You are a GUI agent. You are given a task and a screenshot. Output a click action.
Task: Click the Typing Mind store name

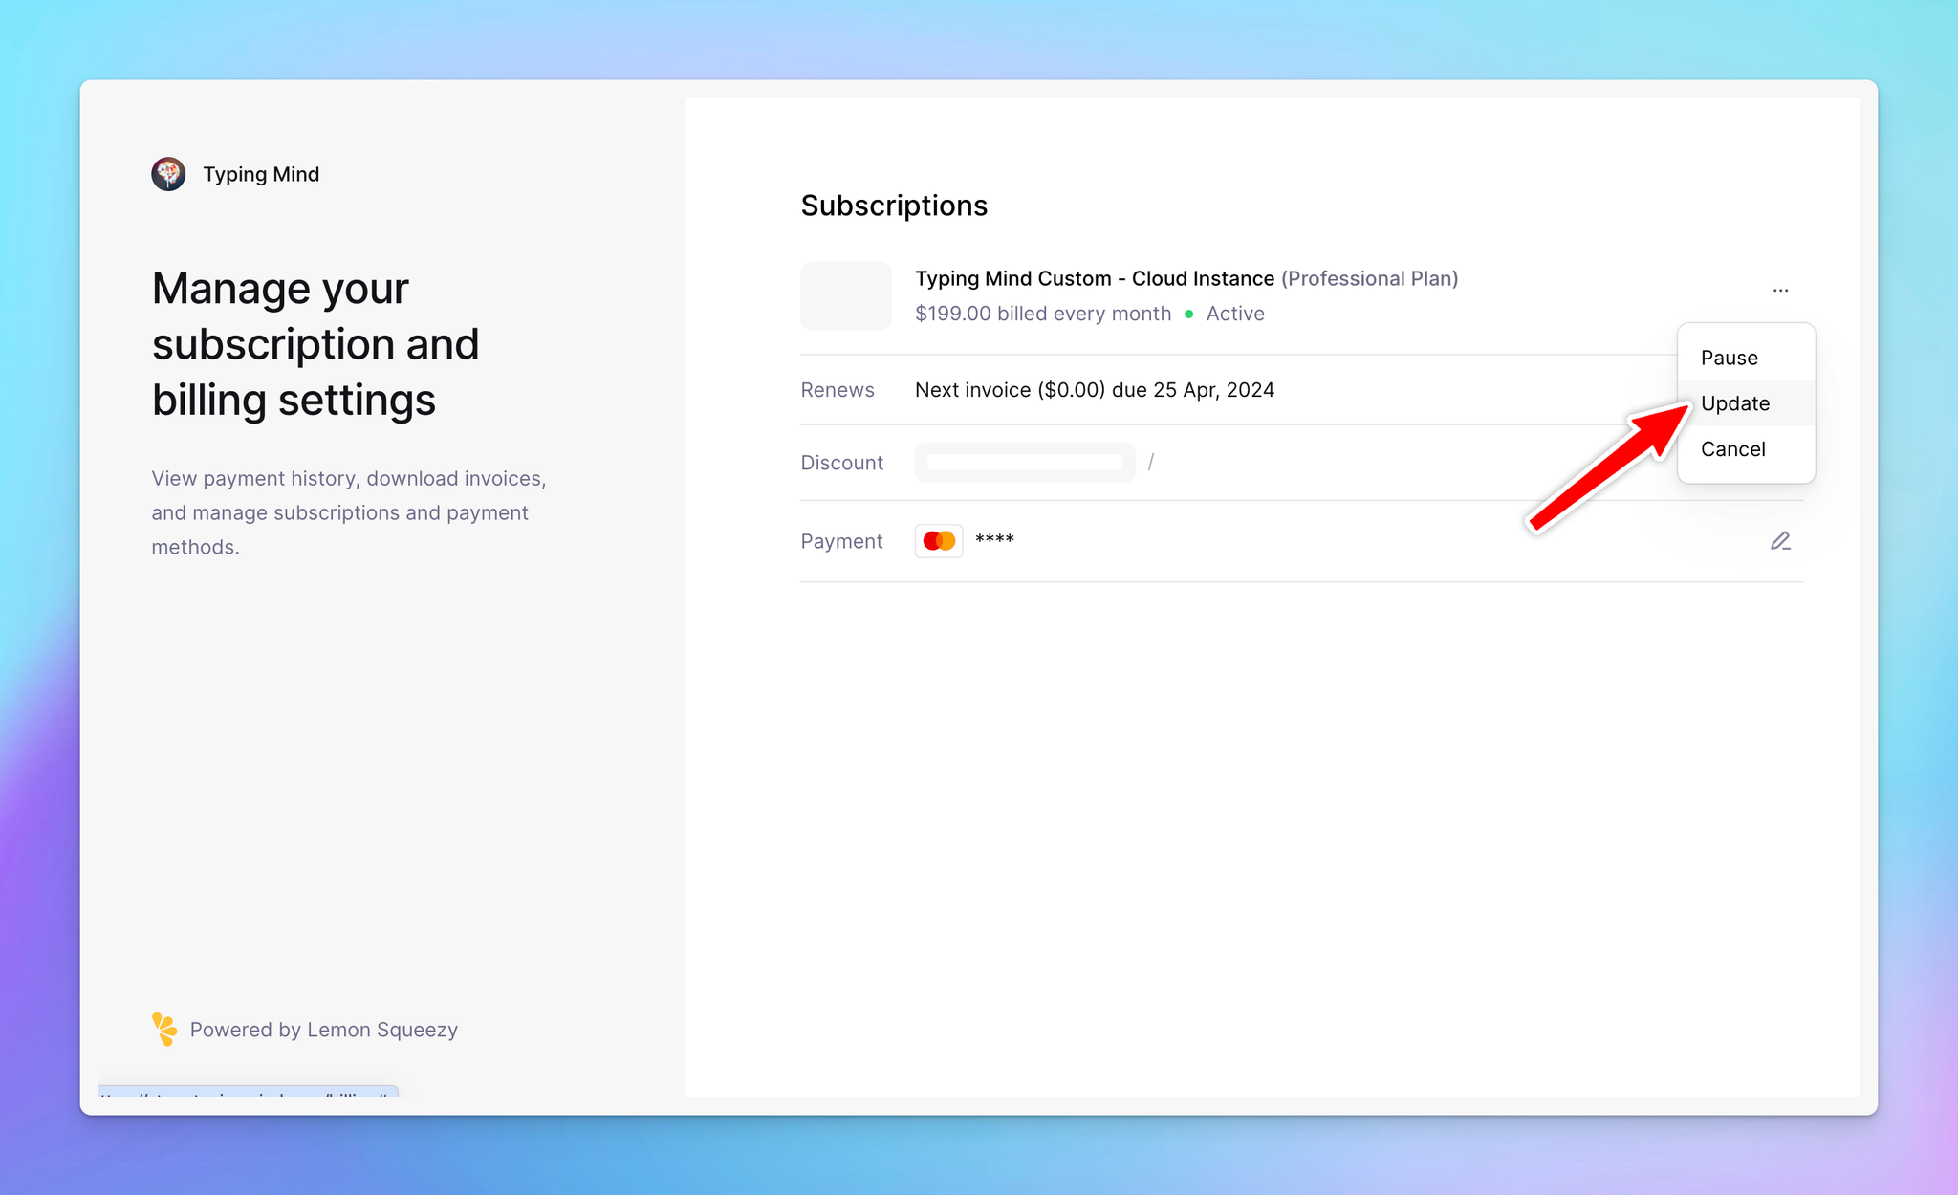point(261,174)
